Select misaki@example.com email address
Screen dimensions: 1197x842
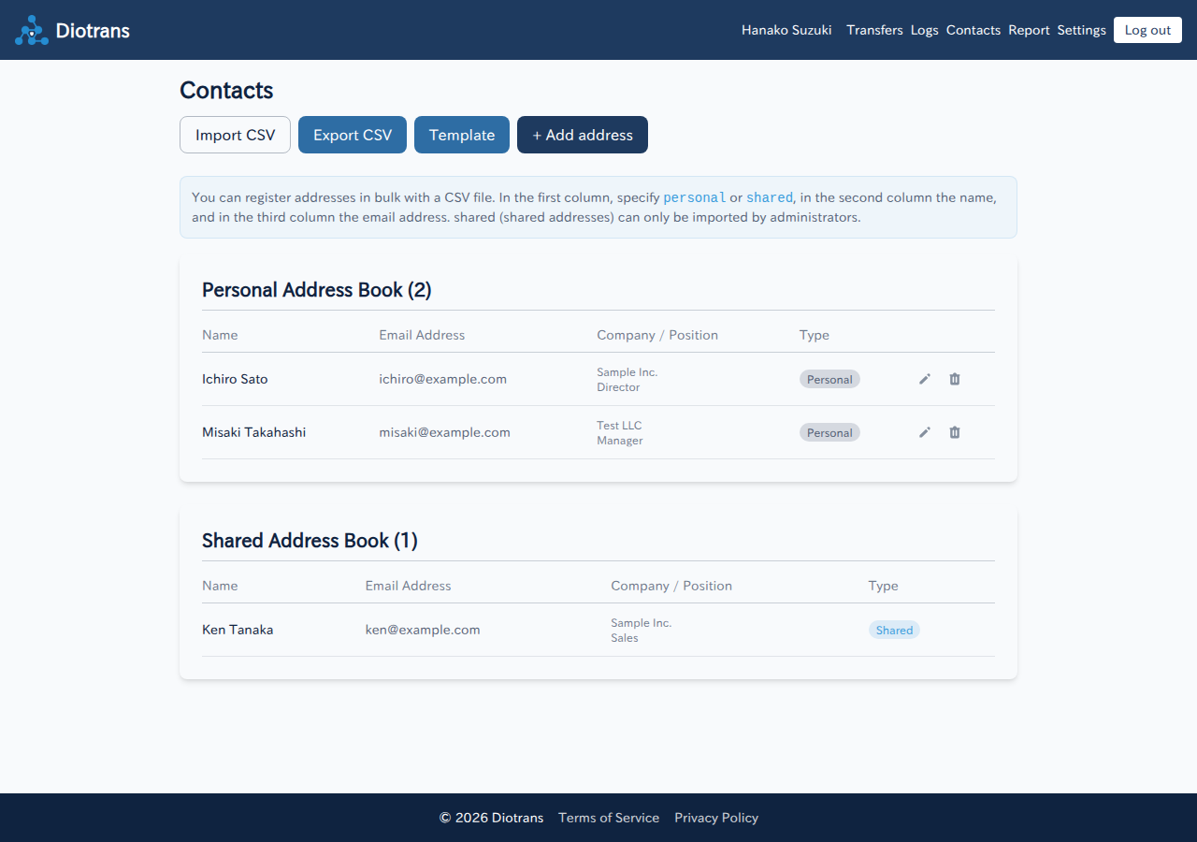tap(444, 432)
